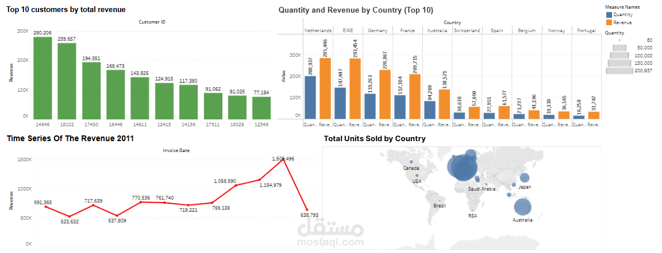Click the Customer ID column header
This screenshot has width=662, height=253.
(x=152, y=21)
